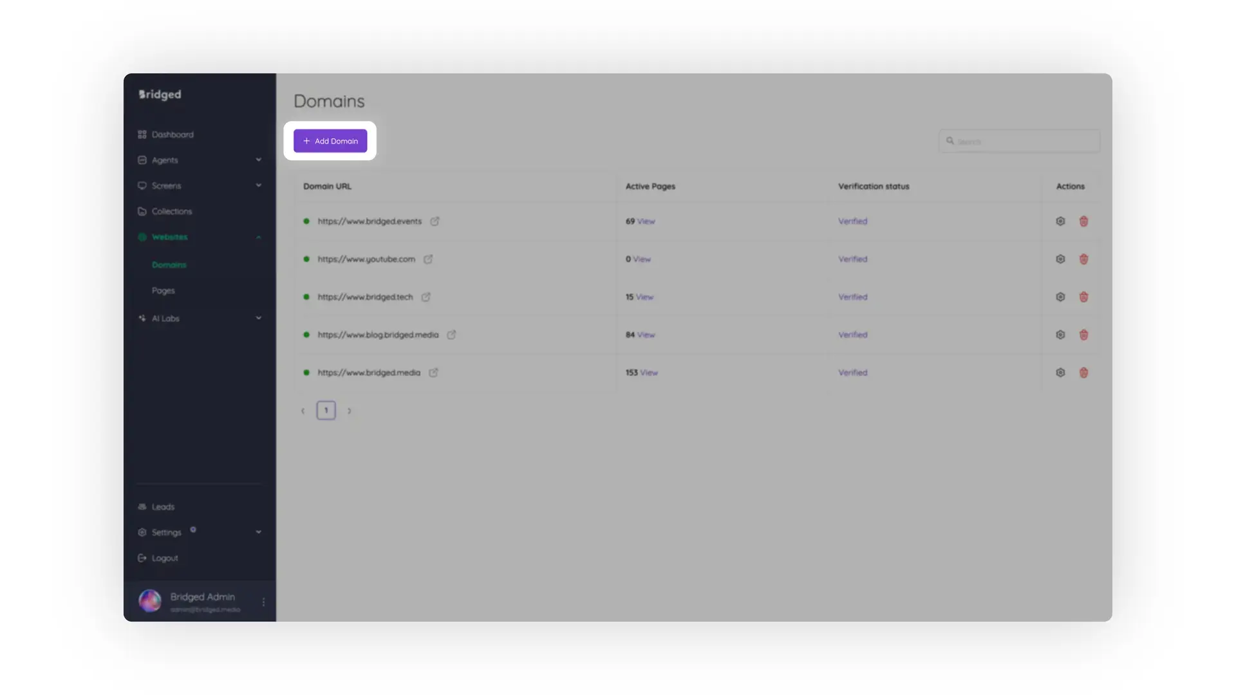Click the Add Domain button

[x=330, y=141]
